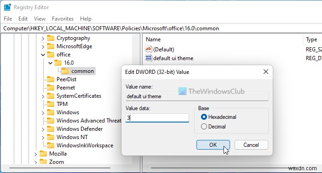Close the Edit DWORD dialog with X
Viewport: 322px width, 173px height.
point(266,72)
